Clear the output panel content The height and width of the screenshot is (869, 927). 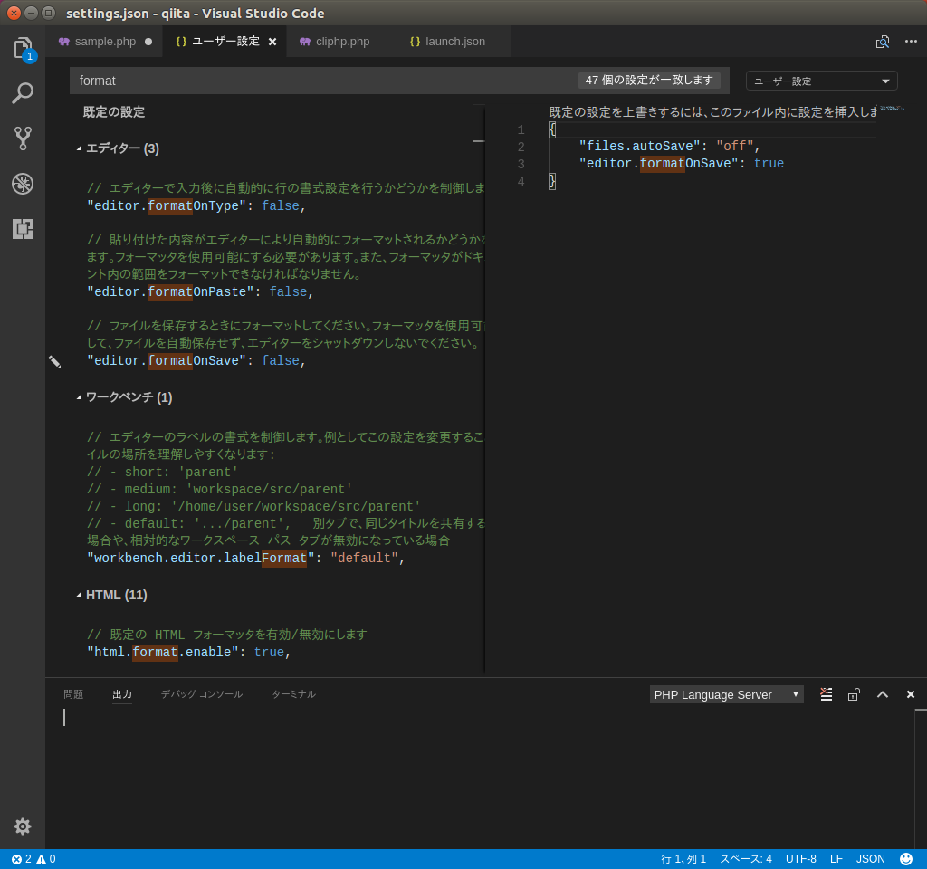click(826, 693)
